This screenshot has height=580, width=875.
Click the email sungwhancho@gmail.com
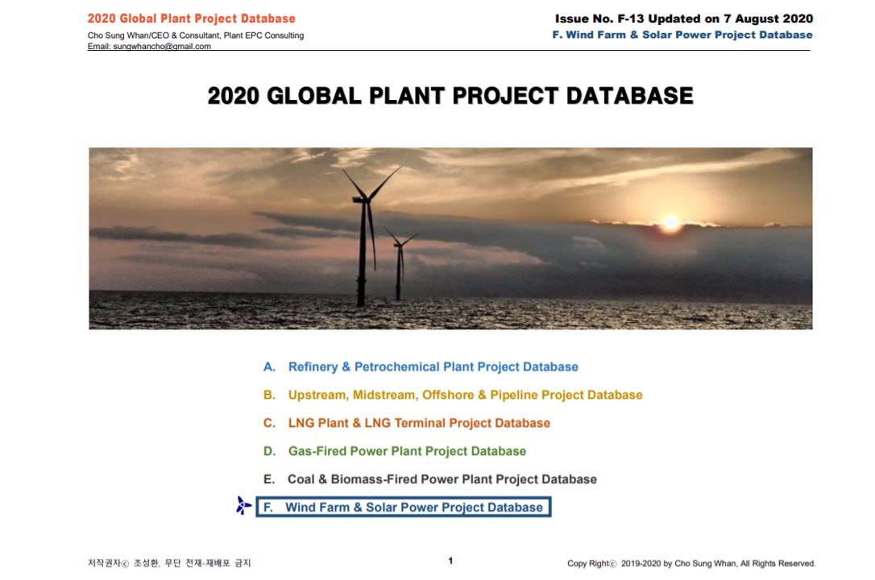click(x=162, y=46)
